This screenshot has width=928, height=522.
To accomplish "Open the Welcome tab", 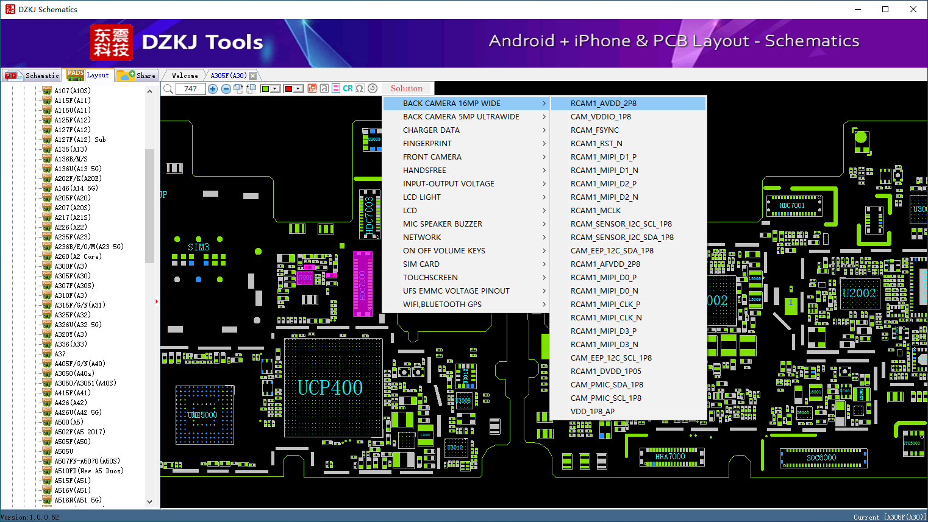I will click(x=185, y=76).
